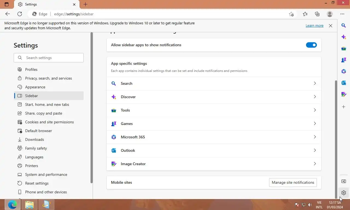The height and width of the screenshot is (210, 350).
Task: Open Action Center flag in tray
Action: (x=297, y=205)
